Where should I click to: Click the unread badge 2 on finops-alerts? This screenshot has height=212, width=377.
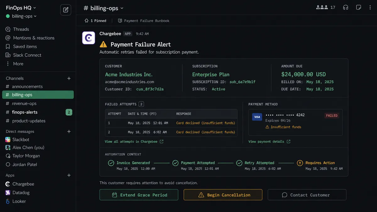coord(69,112)
